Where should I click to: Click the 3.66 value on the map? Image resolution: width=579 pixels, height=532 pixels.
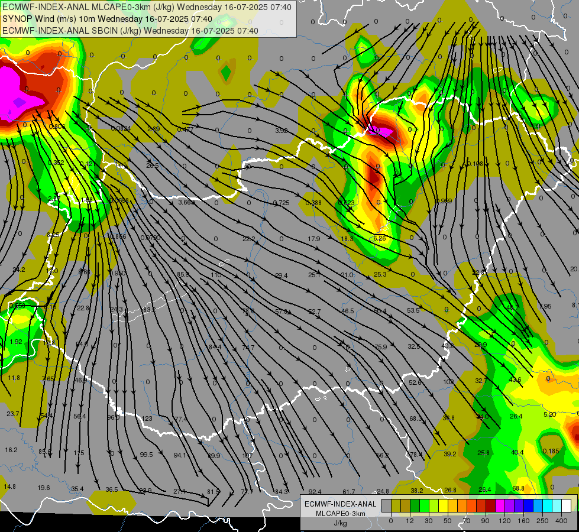[x=185, y=202]
